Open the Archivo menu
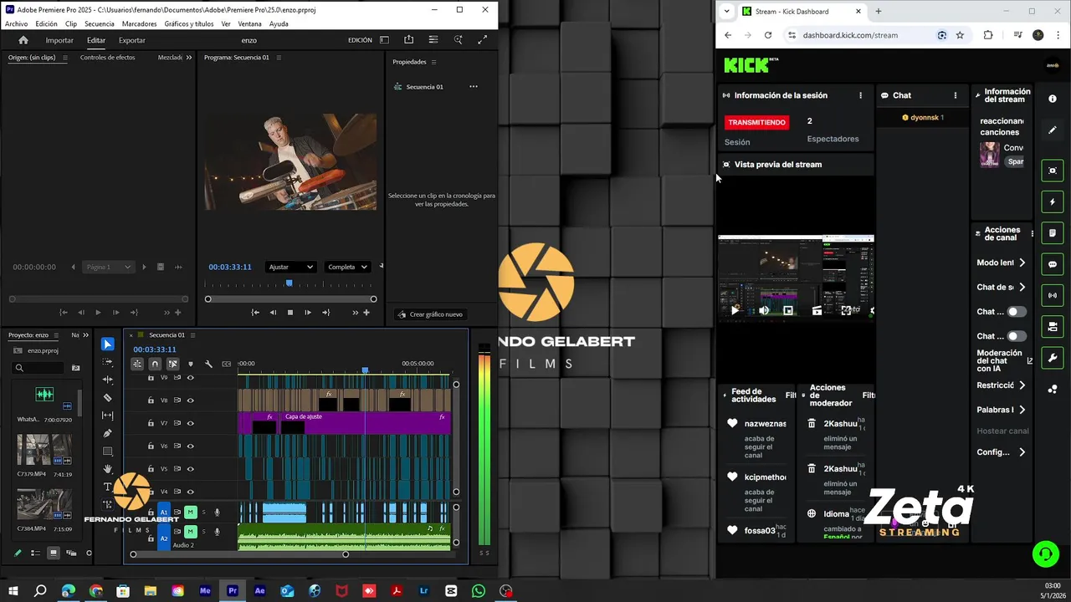1071x602 pixels. 16,24
